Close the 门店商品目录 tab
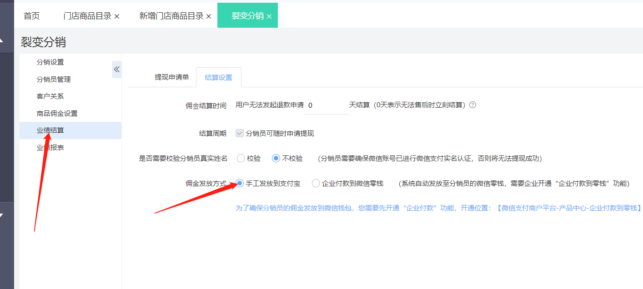 point(117,15)
